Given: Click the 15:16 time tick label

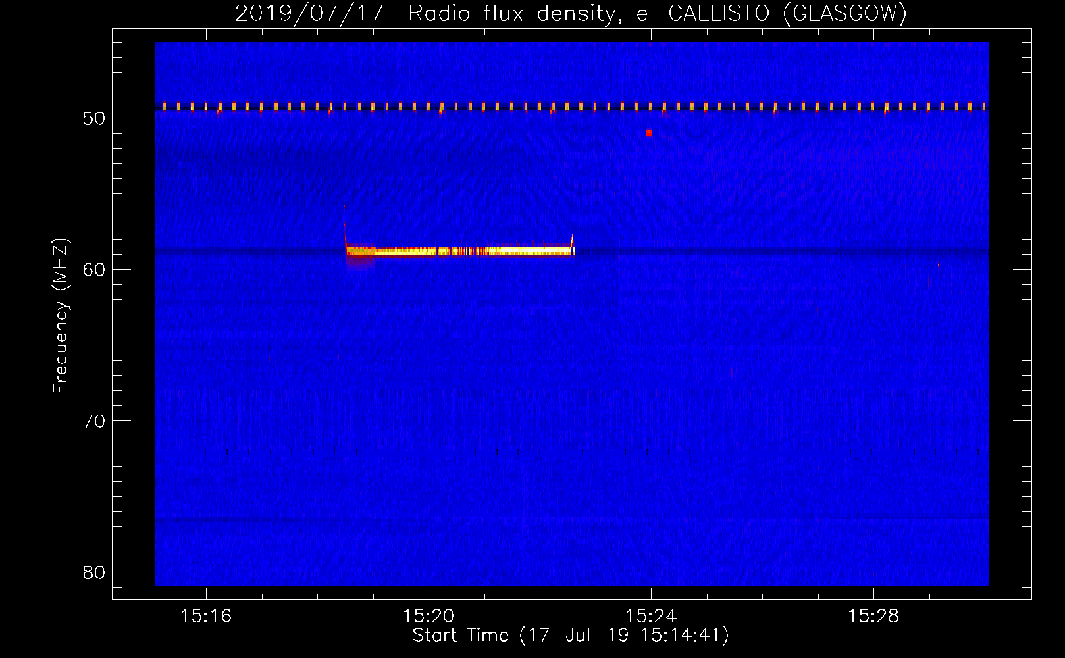Looking at the screenshot, I should coord(206,617).
